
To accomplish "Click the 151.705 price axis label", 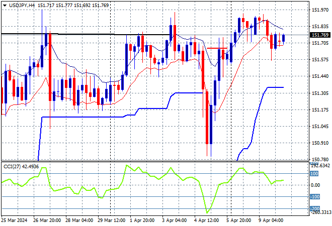I will coord(320,43).
